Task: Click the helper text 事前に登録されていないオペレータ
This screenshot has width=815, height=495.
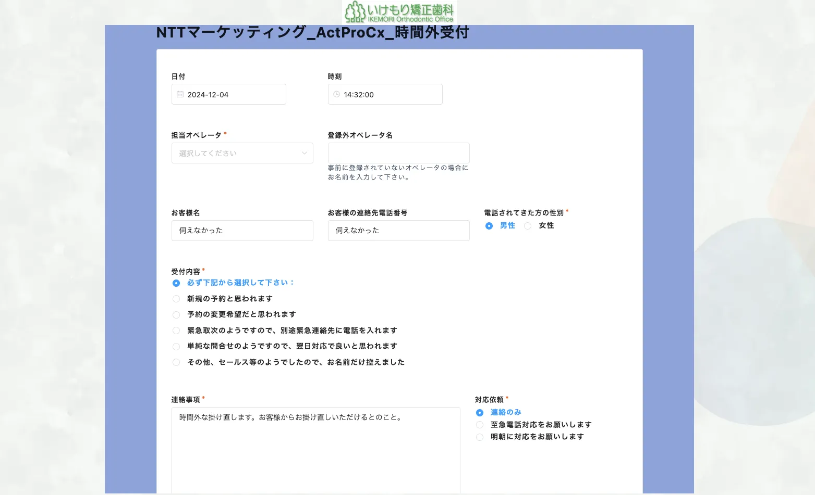Action: (398, 172)
